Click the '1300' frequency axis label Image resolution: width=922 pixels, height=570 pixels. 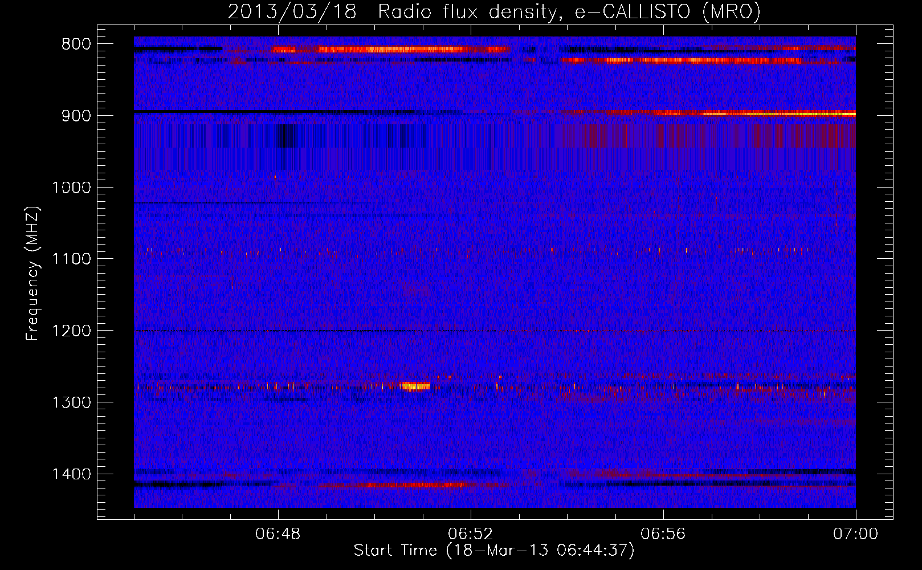click(71, 403)
